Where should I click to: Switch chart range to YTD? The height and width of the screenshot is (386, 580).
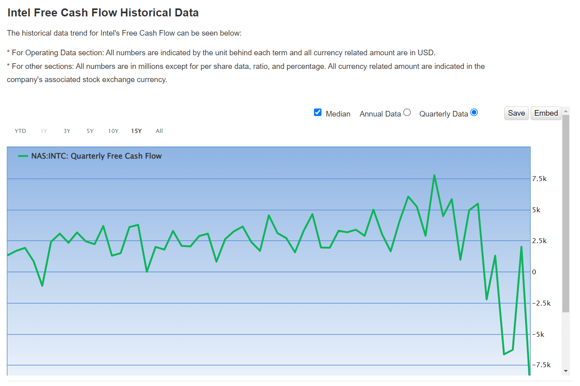[20, 131]
